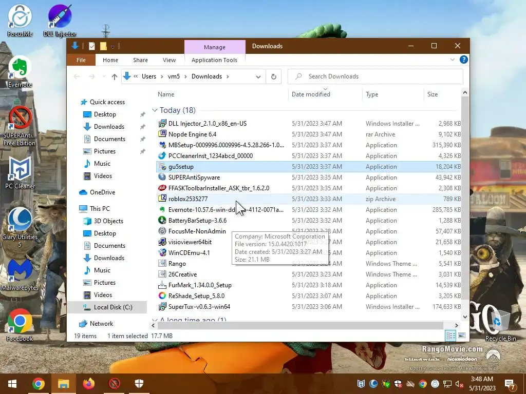Select the SuperTux-v0.6.3-win64 installer
Viewport: 526px width, 394px height.
pos(199,307)
